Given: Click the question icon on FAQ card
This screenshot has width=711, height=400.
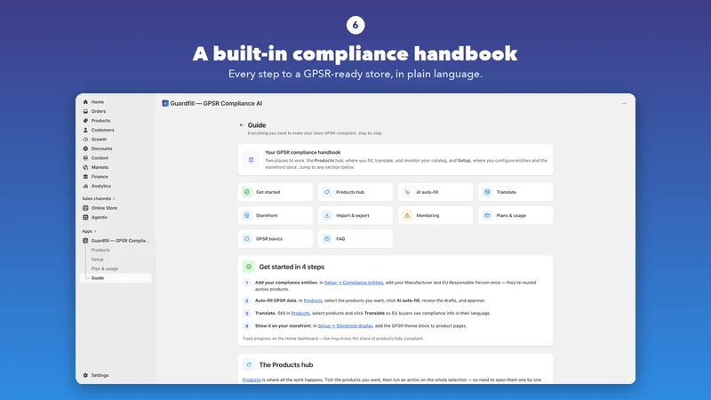Looking at the screenshot, I should [x=326, y=238].
